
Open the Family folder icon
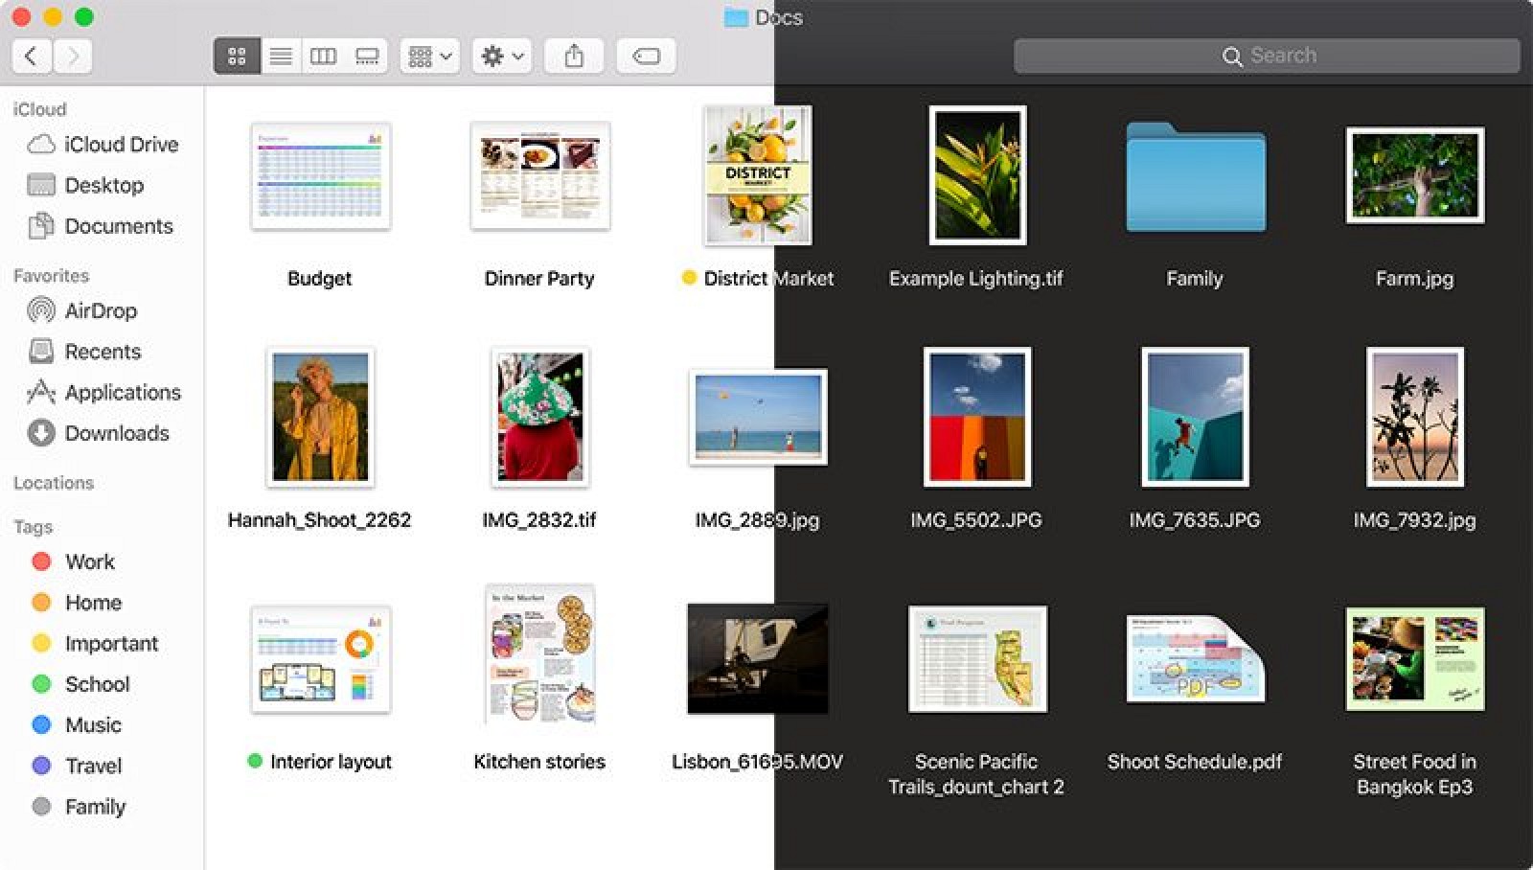[x=1195, y=178]
